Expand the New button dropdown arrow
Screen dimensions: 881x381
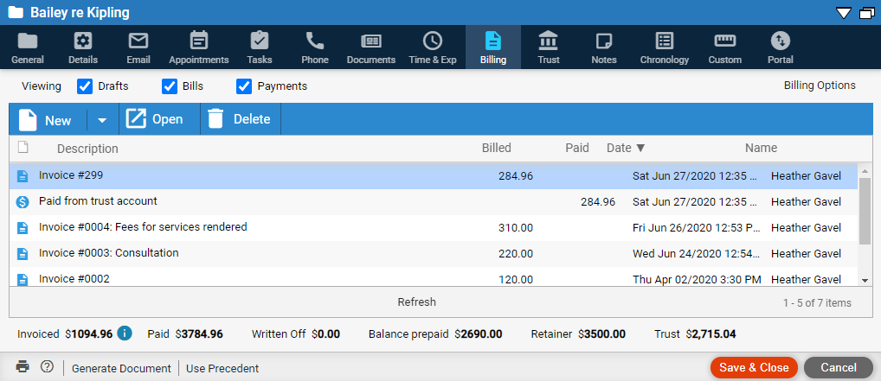102,120
